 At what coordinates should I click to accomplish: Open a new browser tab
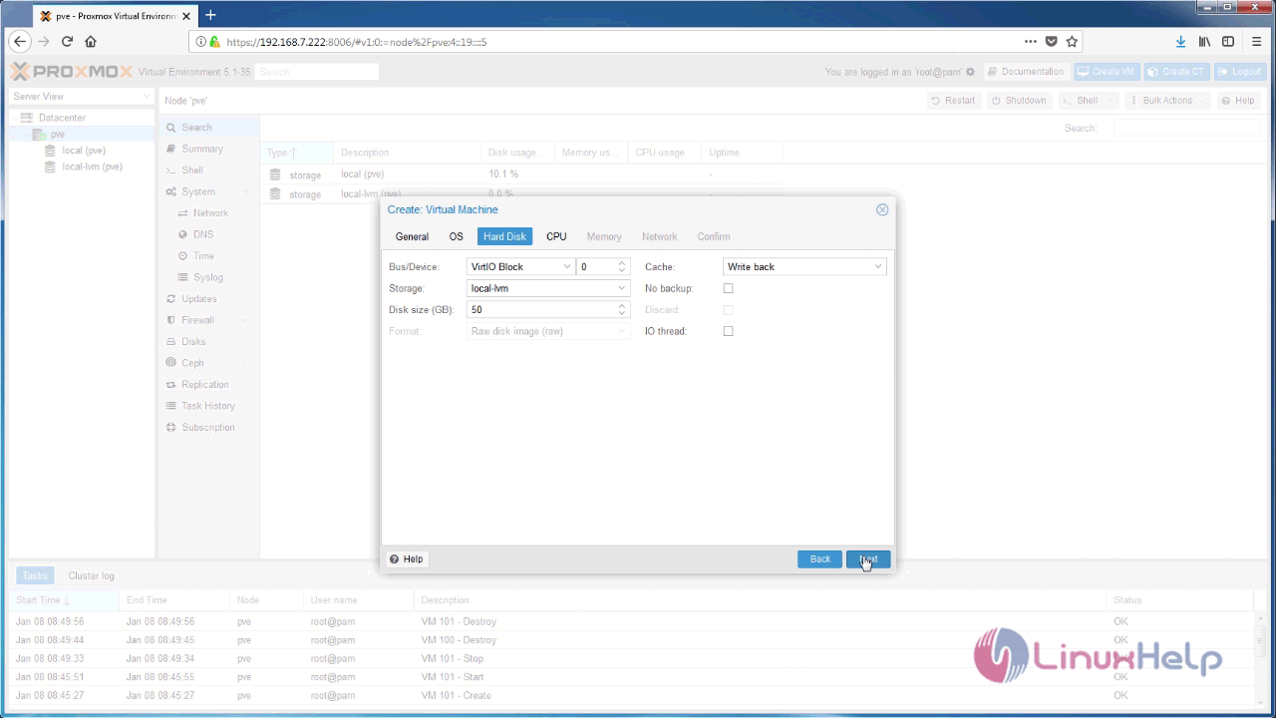tap(210, 15)
